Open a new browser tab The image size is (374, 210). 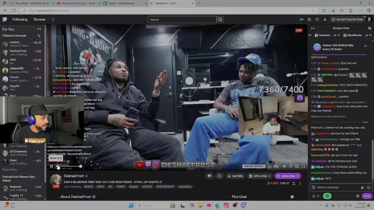(199, 3)
